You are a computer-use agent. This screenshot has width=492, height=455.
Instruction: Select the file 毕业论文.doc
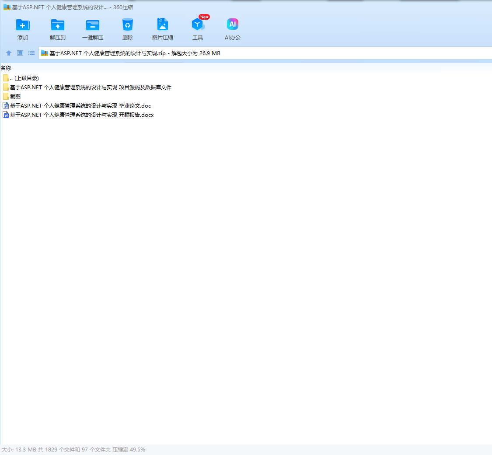[80, 106]
